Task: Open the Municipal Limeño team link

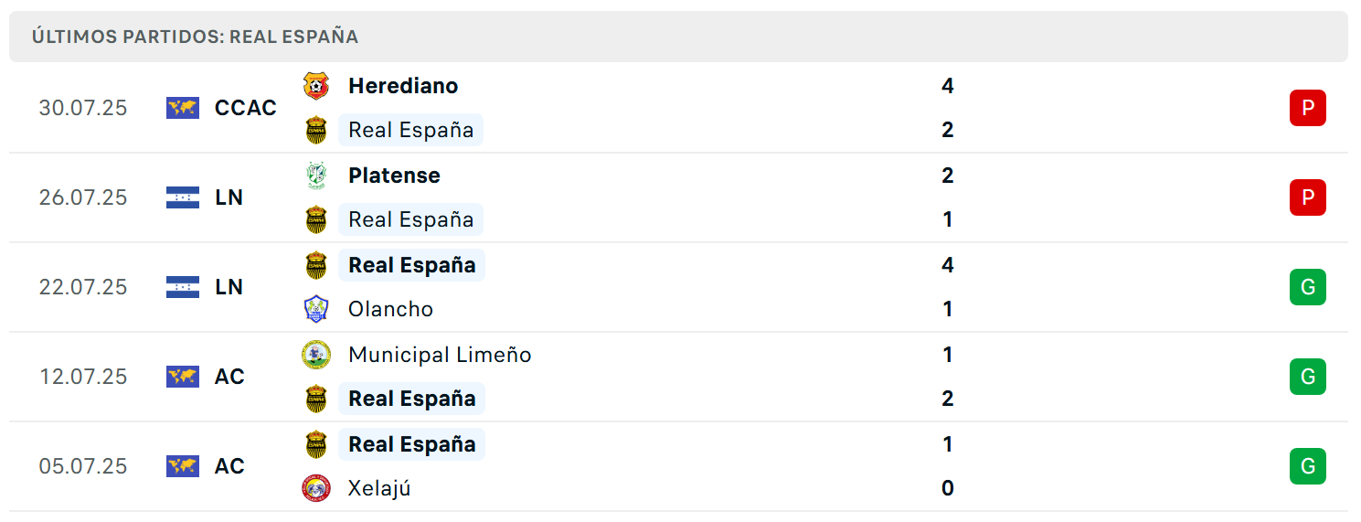Action: point(440,355)
